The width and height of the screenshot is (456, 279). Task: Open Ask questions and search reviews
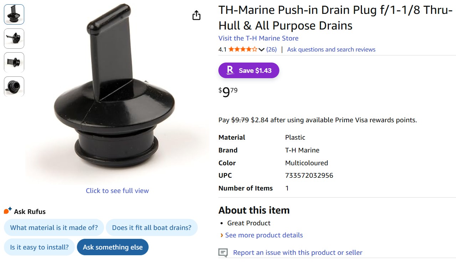pyautogui.click(x=331, y=49)
